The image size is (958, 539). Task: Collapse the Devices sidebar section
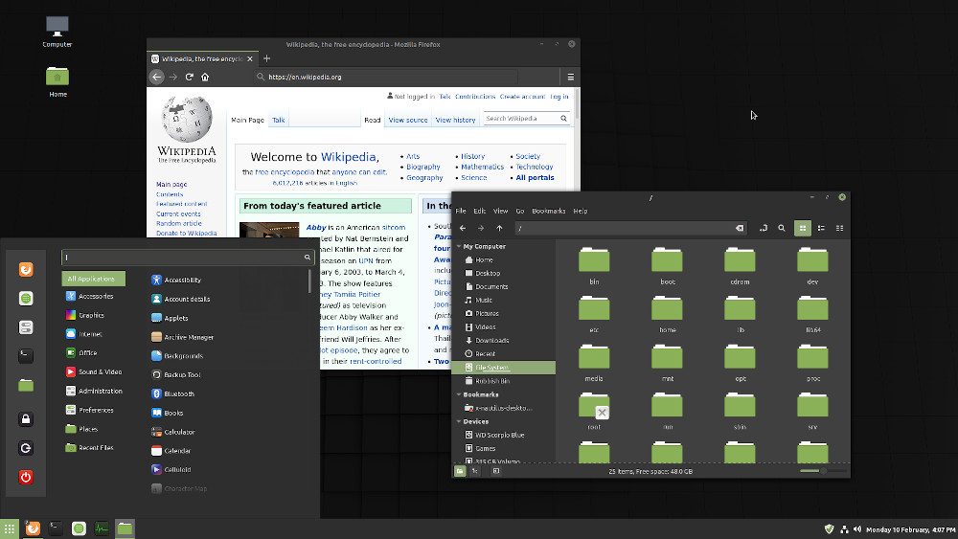pyautogui.click(x=459, y=422)
